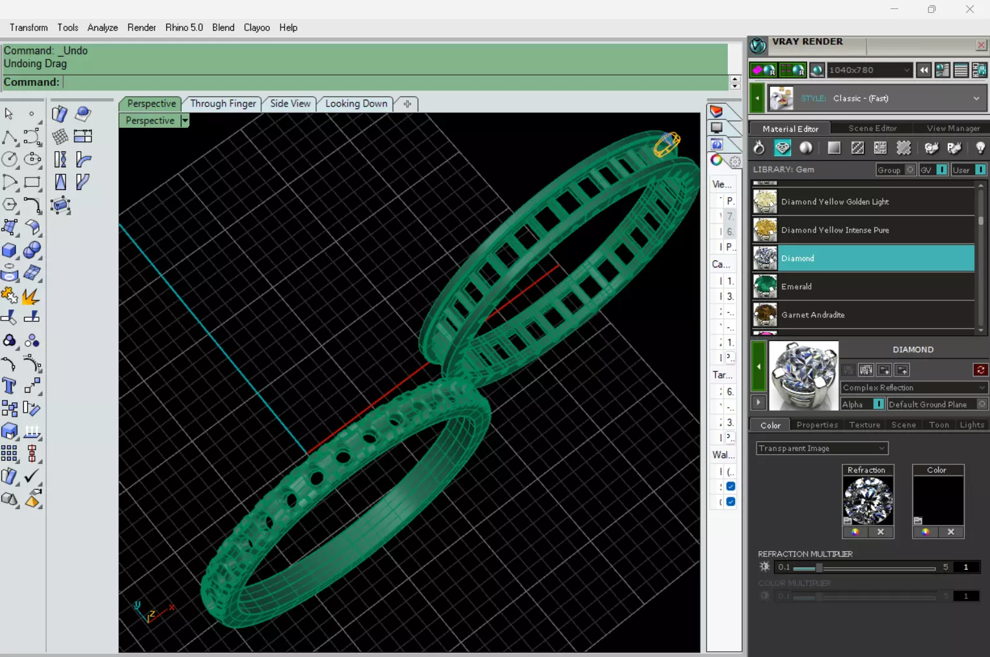Open the Analyze menu
990x657 pixels.
pos(102,27)
